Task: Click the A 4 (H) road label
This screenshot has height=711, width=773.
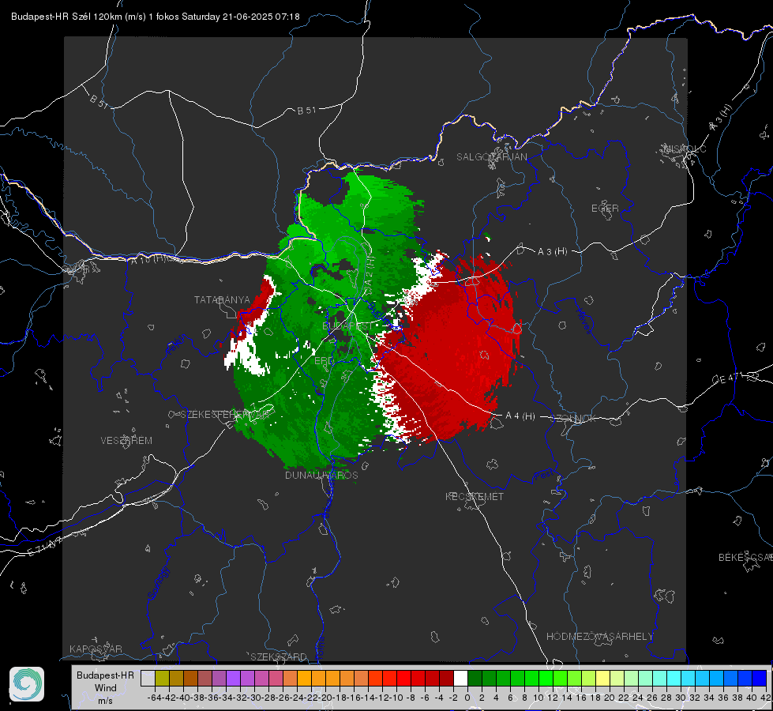Action: pyautogui.click(x=520, y=416)
